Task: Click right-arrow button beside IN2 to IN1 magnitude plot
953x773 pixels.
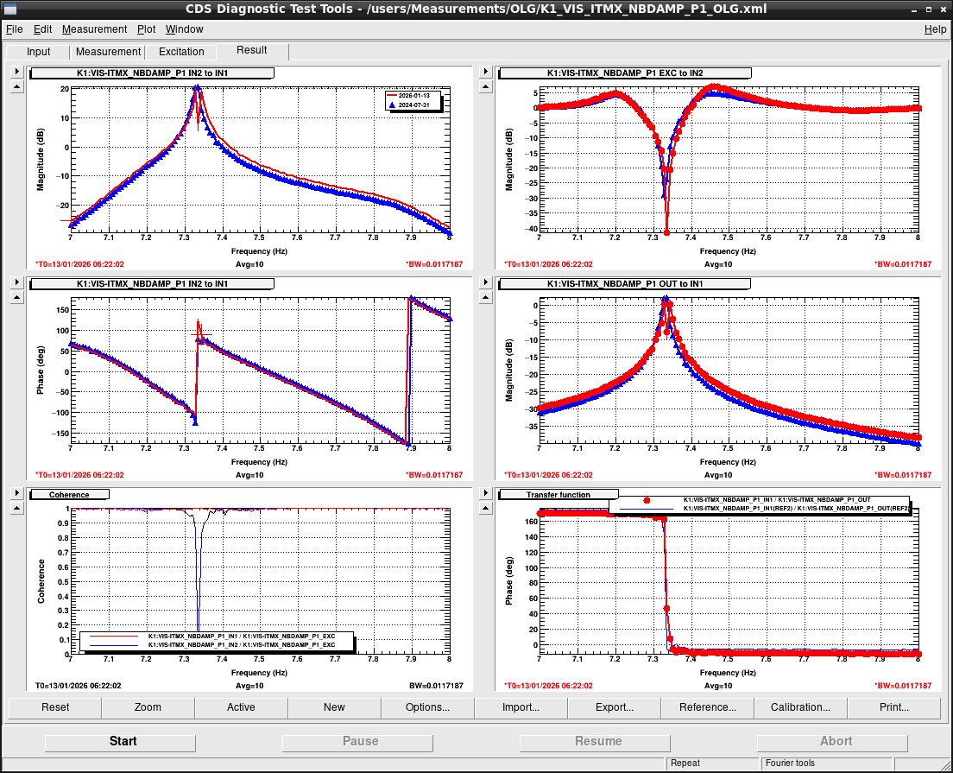Action: coord(16,73)
